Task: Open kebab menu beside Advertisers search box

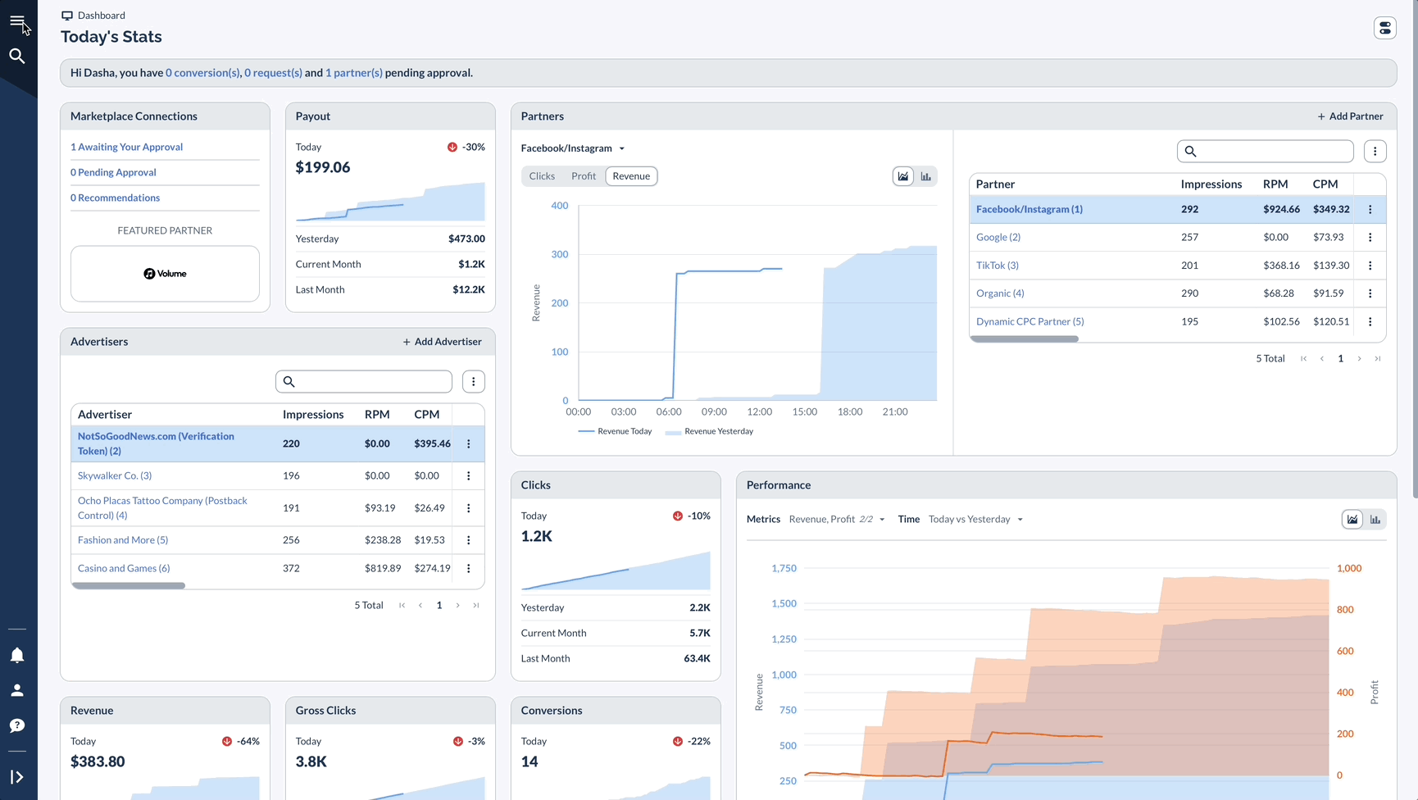Action: tap(474, 381)
